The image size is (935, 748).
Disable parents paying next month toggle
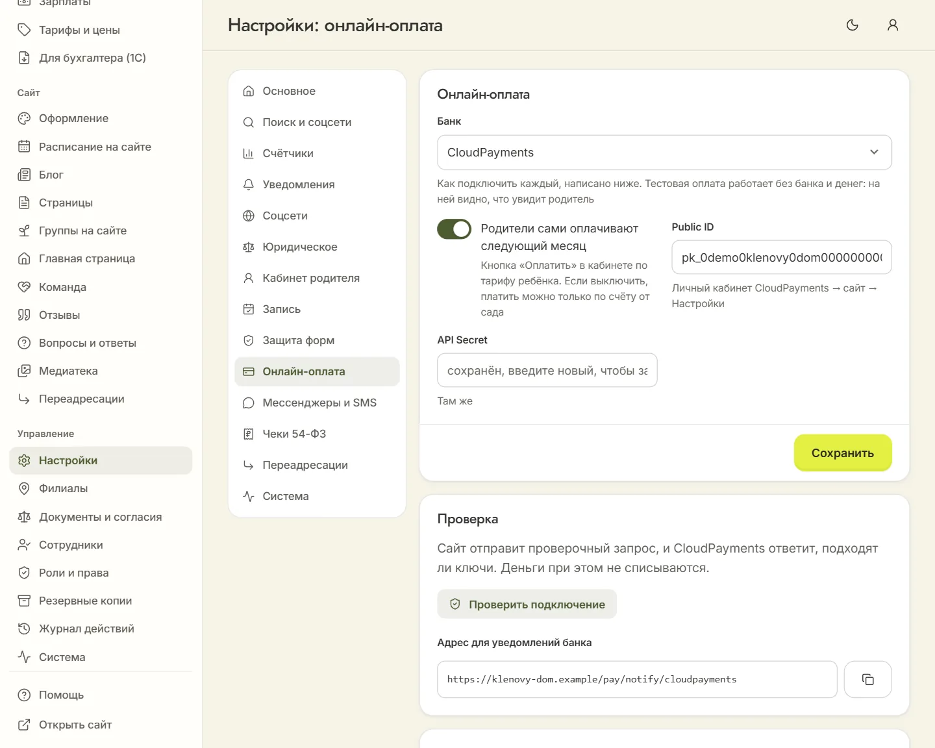tap(454, 229)
